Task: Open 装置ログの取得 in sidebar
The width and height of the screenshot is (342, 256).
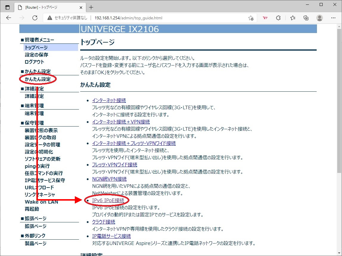Action: click(40, 138)
